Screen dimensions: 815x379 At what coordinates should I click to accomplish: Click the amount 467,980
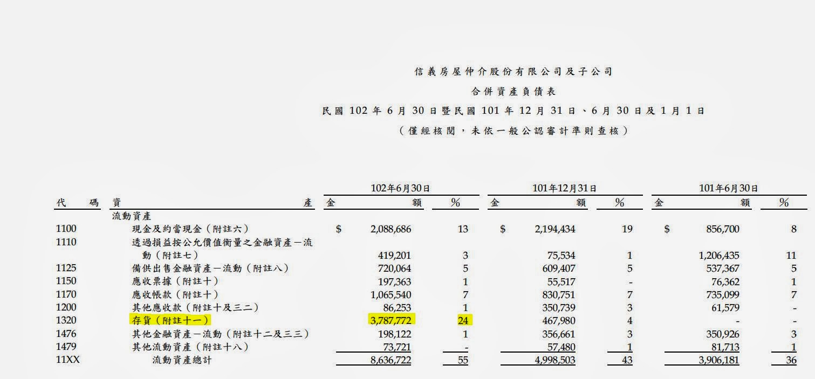[559, 320]
